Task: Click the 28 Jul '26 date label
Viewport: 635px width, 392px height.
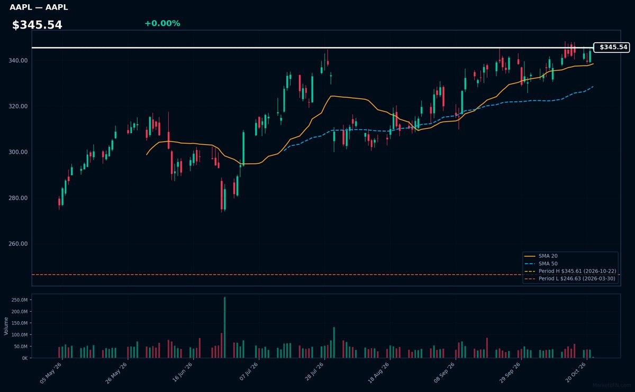Action: [314, 372]
